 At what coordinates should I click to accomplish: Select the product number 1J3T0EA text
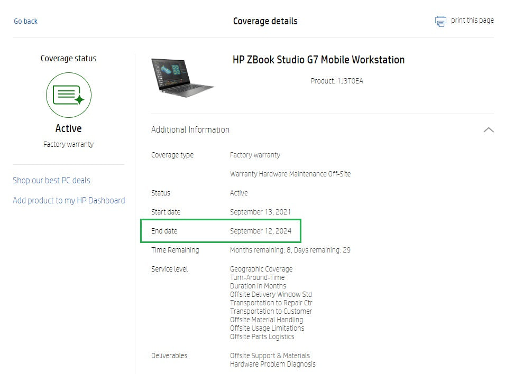pos(336,81)
